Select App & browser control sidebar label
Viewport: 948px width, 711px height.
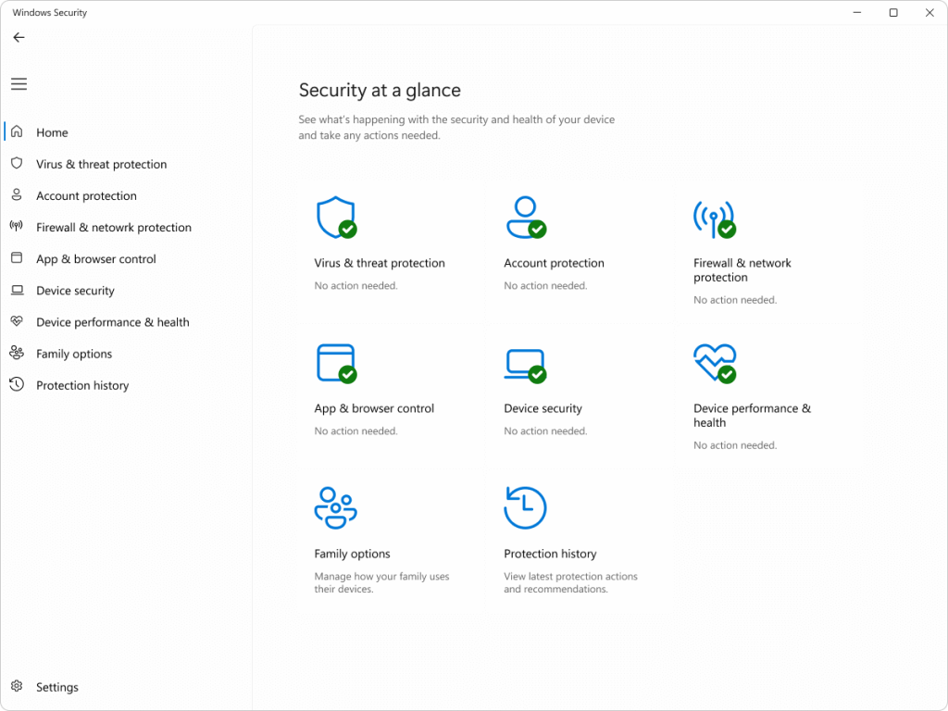click(96, 259)
